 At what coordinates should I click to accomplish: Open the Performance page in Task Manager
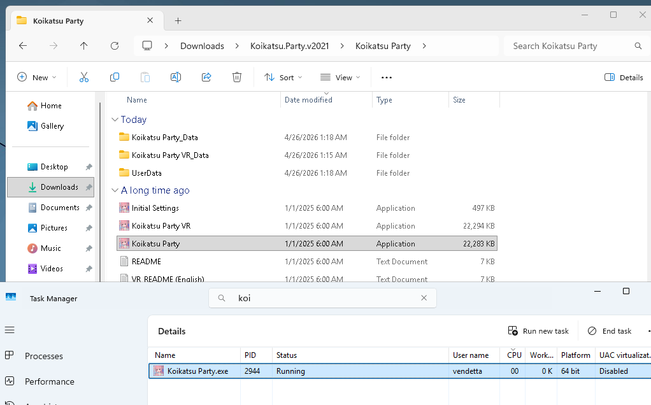coord(49,381)
